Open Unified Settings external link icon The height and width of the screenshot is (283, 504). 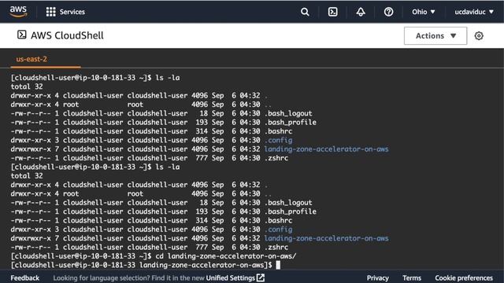click(261, 277)
